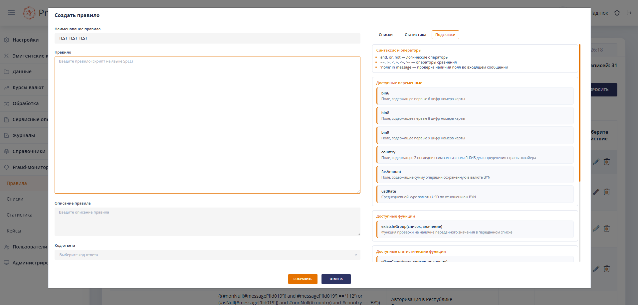Click the Настройки gear icon in sidebar
The height and width of the screenshot is (305, 638).
click(6, 40)
